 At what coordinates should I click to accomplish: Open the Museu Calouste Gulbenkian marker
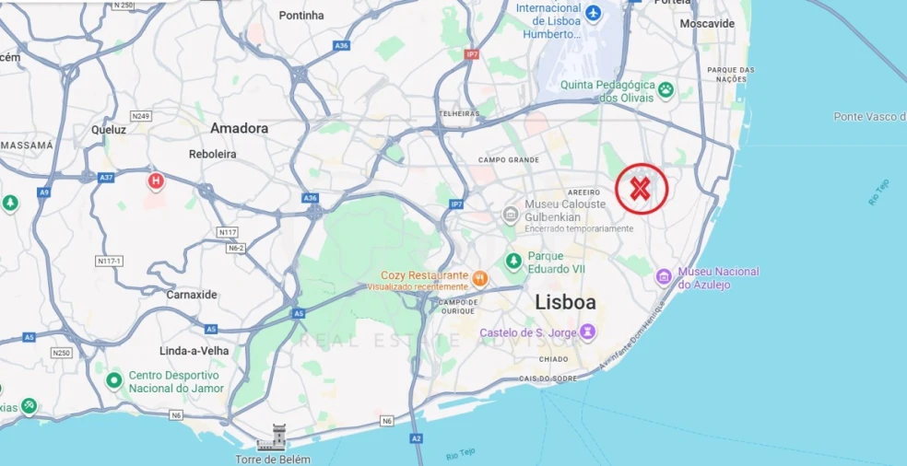511,216
